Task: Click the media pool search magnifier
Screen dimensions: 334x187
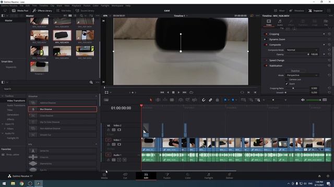Action: click(x=81, y=16)
